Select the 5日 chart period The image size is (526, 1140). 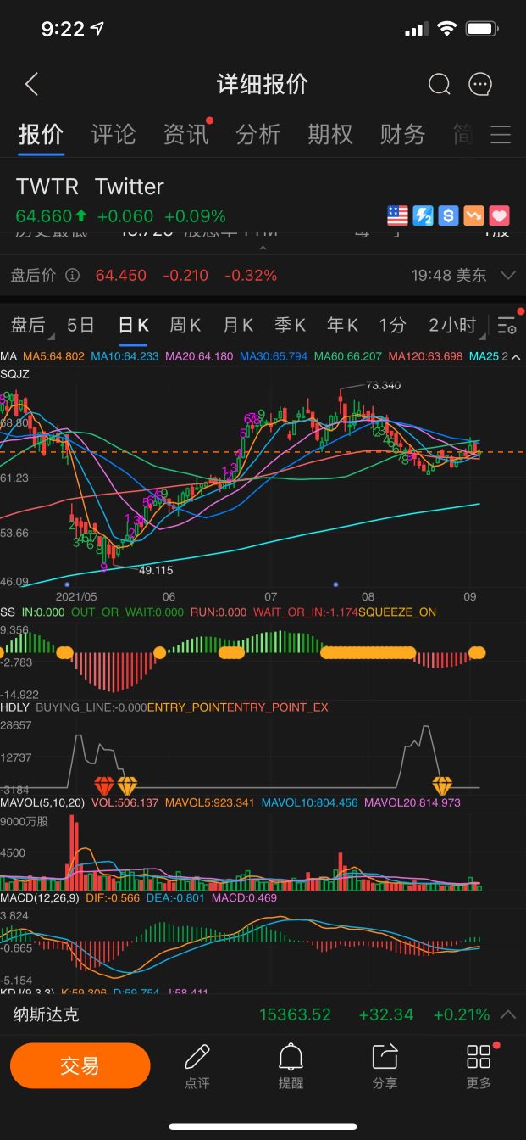tap(80, 325)
